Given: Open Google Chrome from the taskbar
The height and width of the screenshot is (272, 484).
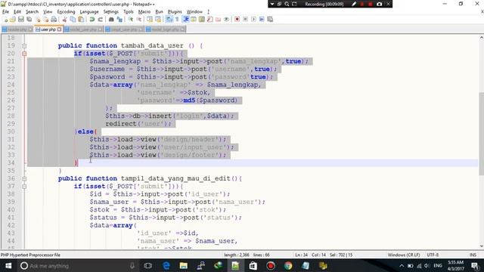Looking at the screenshot, I should (x=288, y=265).
